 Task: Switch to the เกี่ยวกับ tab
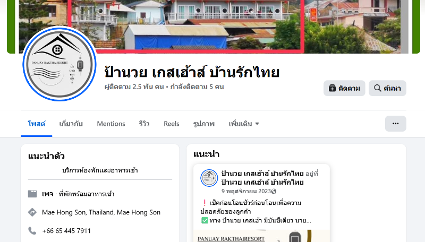(71, 124)
